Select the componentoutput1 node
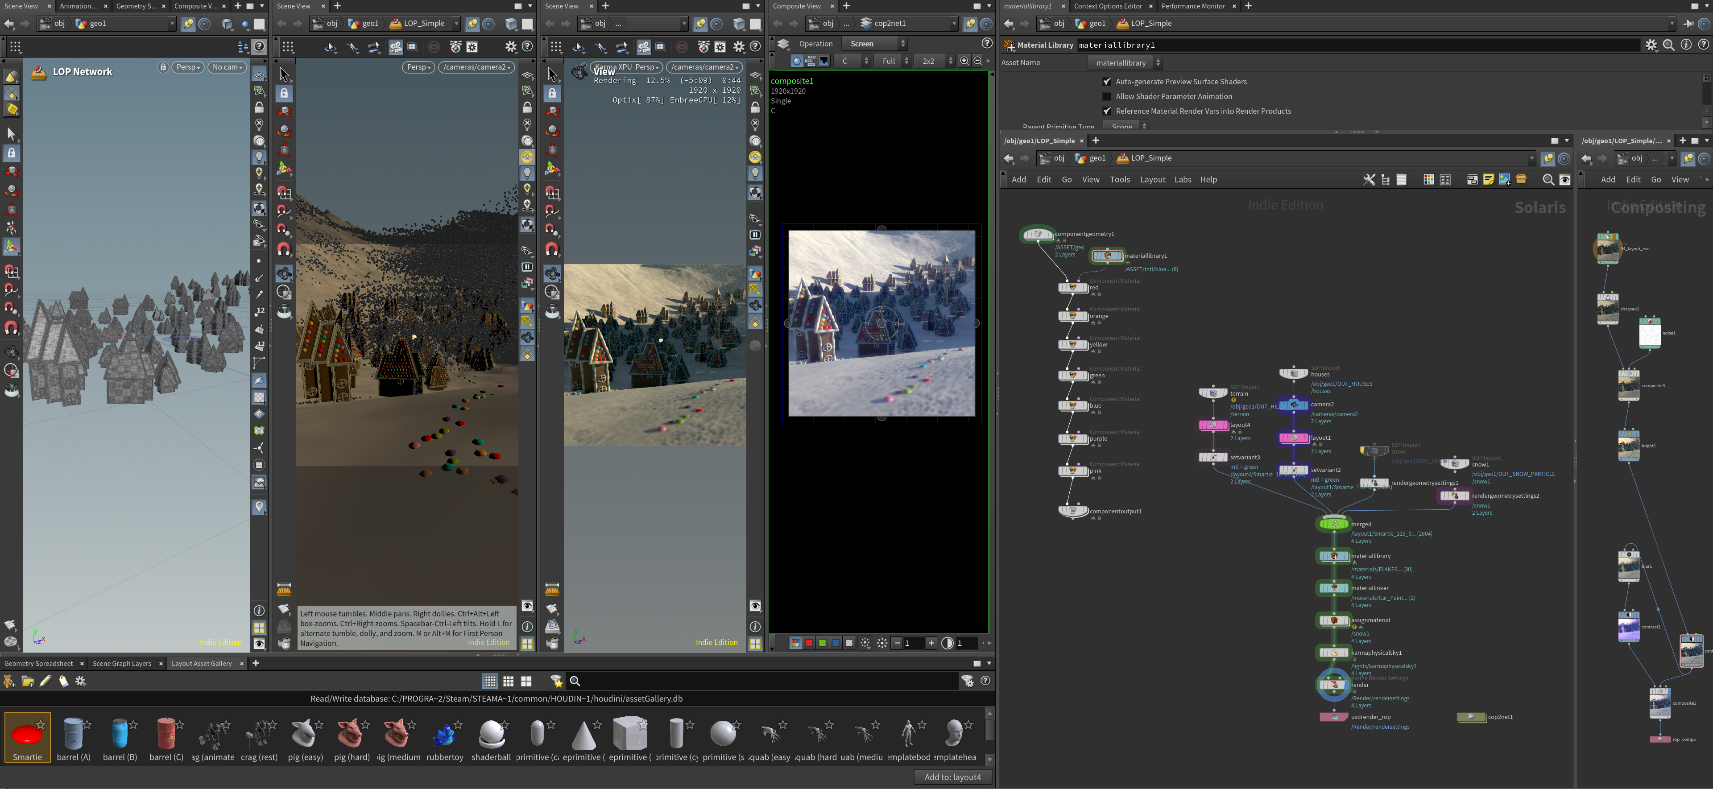Viewport: 1713px width, 789px height. coord(1072,511)
